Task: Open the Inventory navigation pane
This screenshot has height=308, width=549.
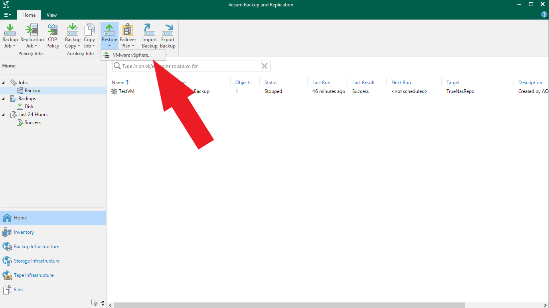Action: (53, 232)
